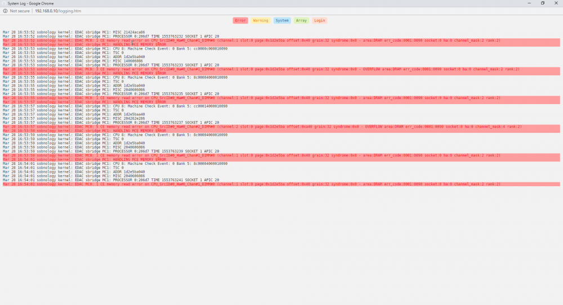Screen dimensions: 563x305
Task: Select the PROCESSOR line with TIME 1553763241
Action: (x=110, y=180)
